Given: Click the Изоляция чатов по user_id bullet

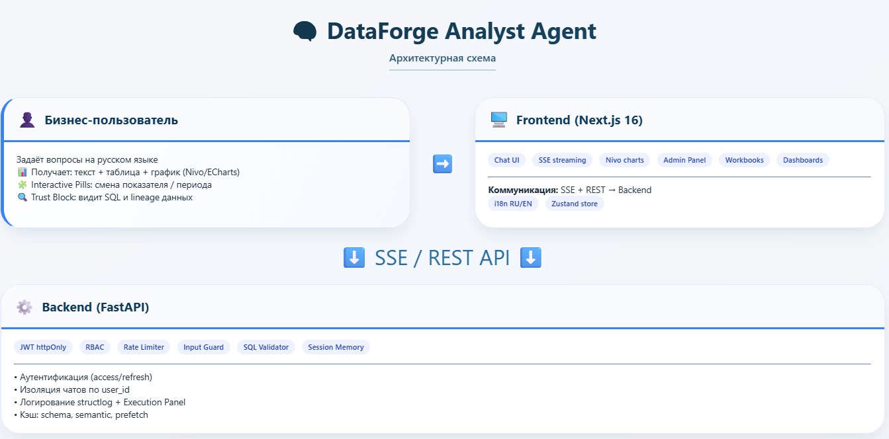Looking at the screenshot, I should 71,389.
